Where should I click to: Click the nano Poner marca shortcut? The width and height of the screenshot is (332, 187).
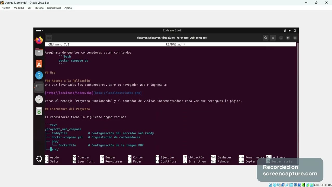click(252, 157)
